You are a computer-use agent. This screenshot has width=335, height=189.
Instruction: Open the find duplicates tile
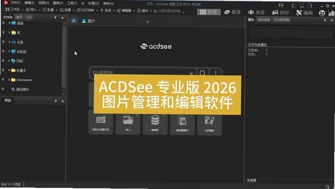(182, 124)
